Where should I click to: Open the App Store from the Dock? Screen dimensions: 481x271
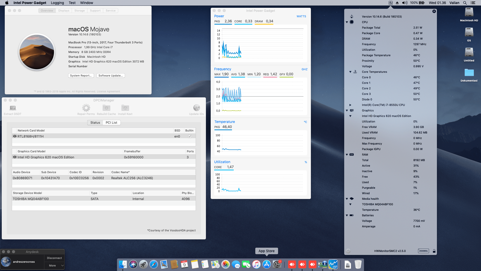click(x=267, y=264)
